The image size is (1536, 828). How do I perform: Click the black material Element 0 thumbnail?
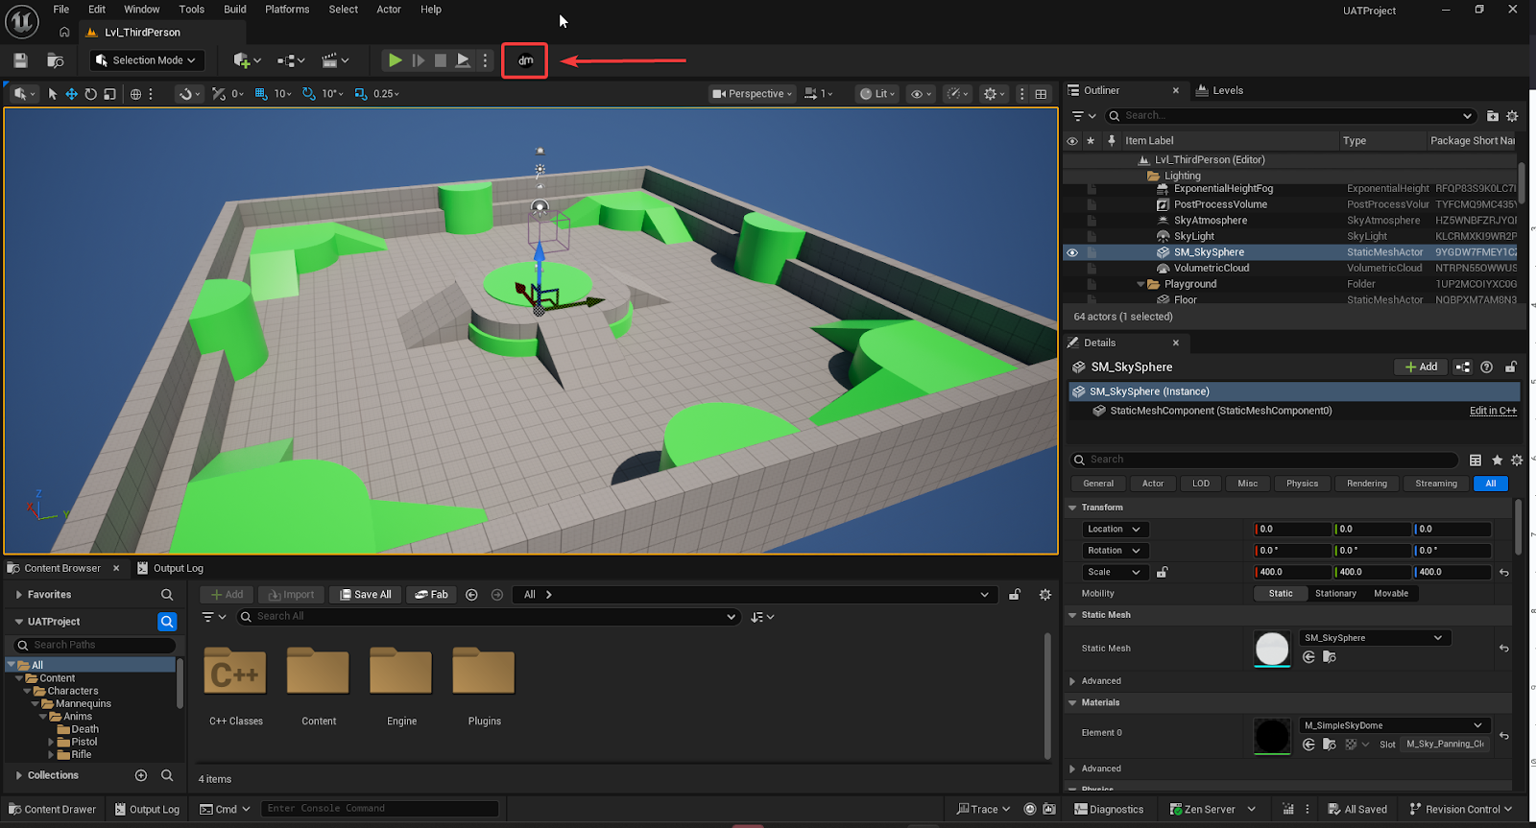pyautogui.click(x=1273, y=736)
